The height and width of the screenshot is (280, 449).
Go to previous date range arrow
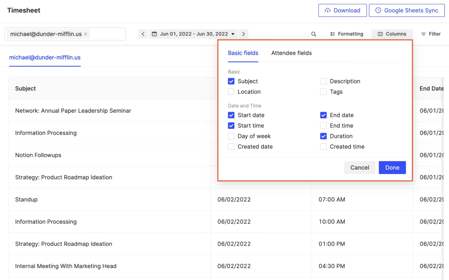pos(143,34)
